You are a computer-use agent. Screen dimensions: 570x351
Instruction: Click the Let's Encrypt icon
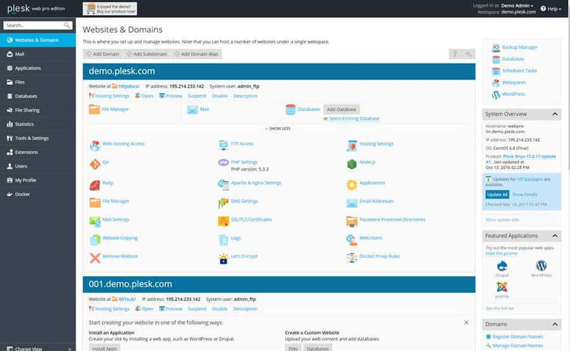click(223, 258)
